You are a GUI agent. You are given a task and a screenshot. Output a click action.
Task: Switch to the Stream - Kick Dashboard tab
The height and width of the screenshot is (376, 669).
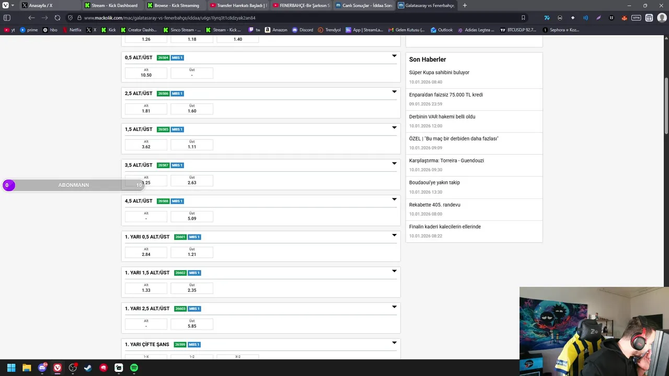(112, 5)
